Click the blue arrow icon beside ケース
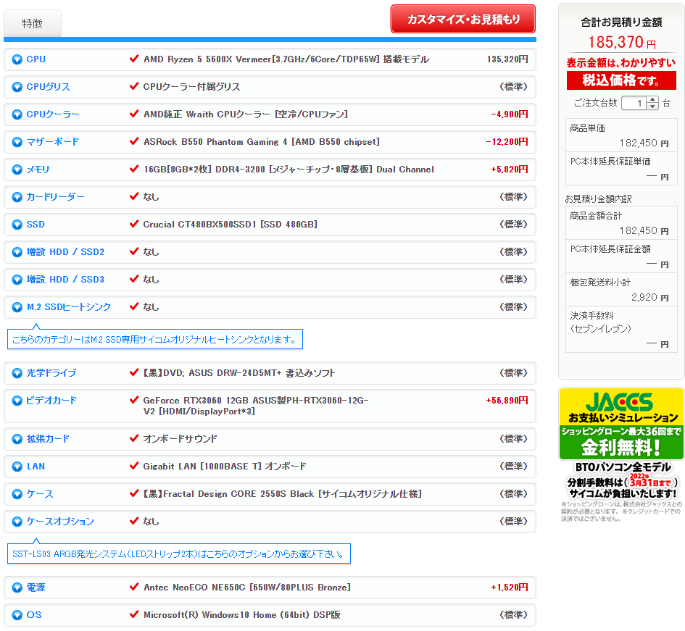The width and height of the screenshot is (685, 631). (17, 494)
